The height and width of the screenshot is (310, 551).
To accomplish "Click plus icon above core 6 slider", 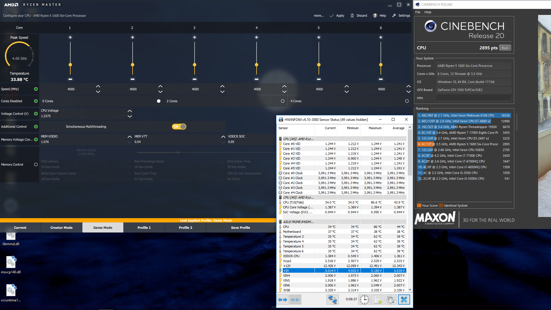I will (381, 37).
